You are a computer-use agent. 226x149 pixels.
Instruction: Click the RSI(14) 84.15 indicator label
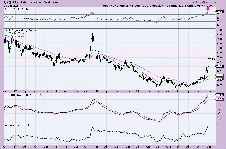[x=18, y=9]
